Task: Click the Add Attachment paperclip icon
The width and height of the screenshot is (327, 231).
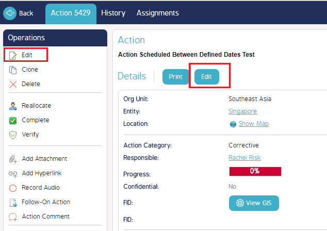Action: tap(13, 159)
